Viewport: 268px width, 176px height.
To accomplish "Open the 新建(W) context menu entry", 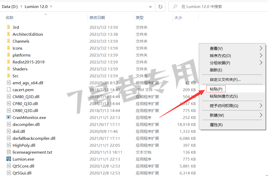I will [232, 115].
